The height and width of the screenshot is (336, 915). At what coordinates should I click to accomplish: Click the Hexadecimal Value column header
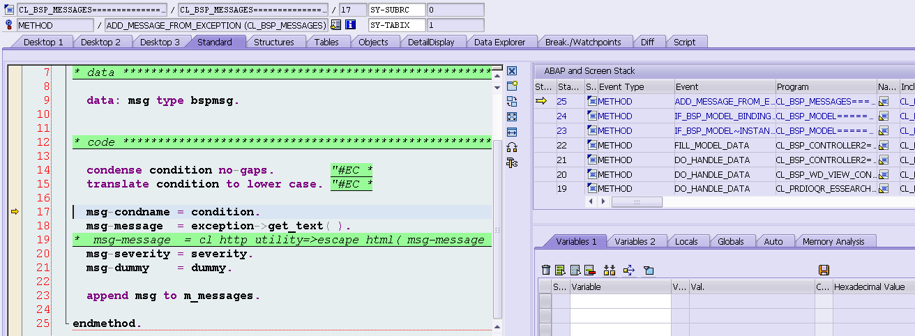873,287
